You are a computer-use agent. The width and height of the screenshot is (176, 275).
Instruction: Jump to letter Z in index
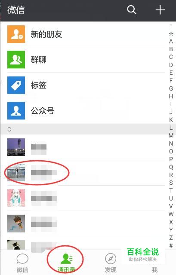pos(171,238)
